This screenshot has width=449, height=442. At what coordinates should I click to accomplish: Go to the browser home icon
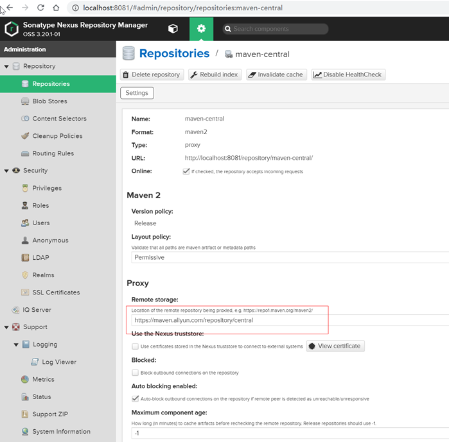(x=56, y=8)
